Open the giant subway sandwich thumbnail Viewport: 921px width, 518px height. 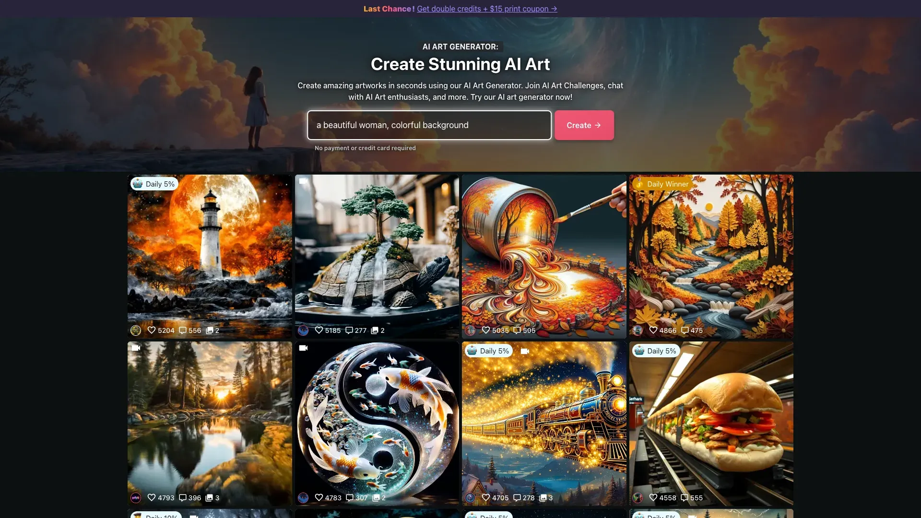tap(711, 424)
